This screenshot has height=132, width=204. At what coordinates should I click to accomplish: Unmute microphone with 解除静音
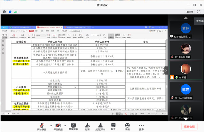click(42, 126)
